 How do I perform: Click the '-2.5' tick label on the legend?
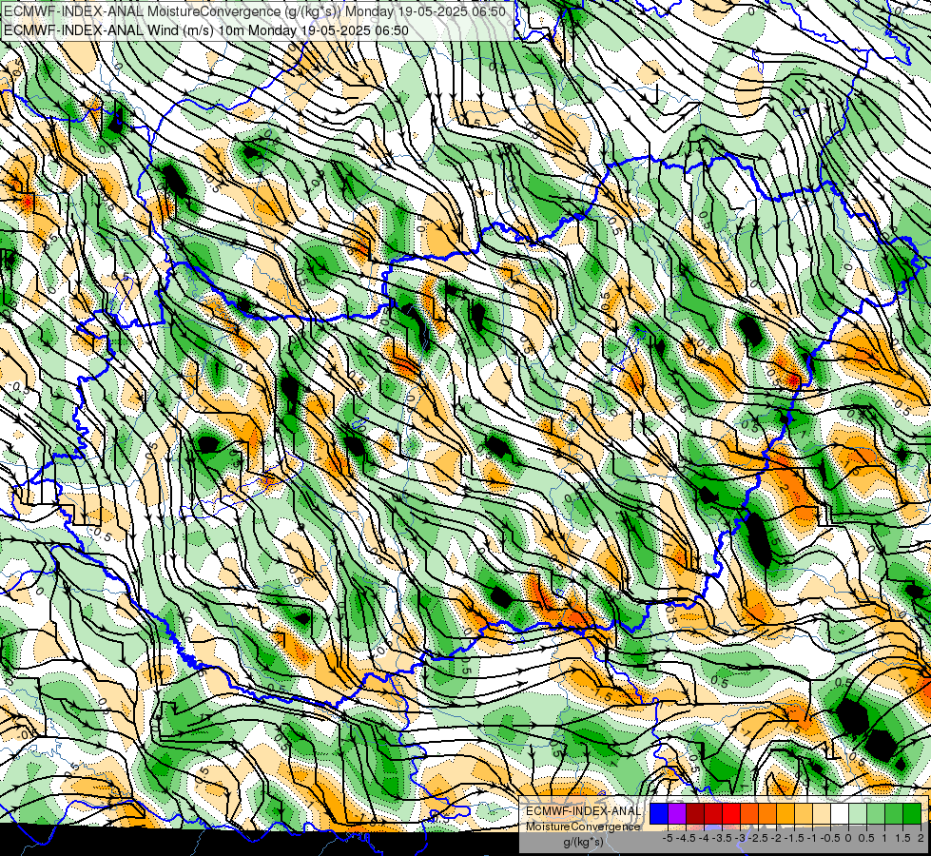click(x=758, y=838)
